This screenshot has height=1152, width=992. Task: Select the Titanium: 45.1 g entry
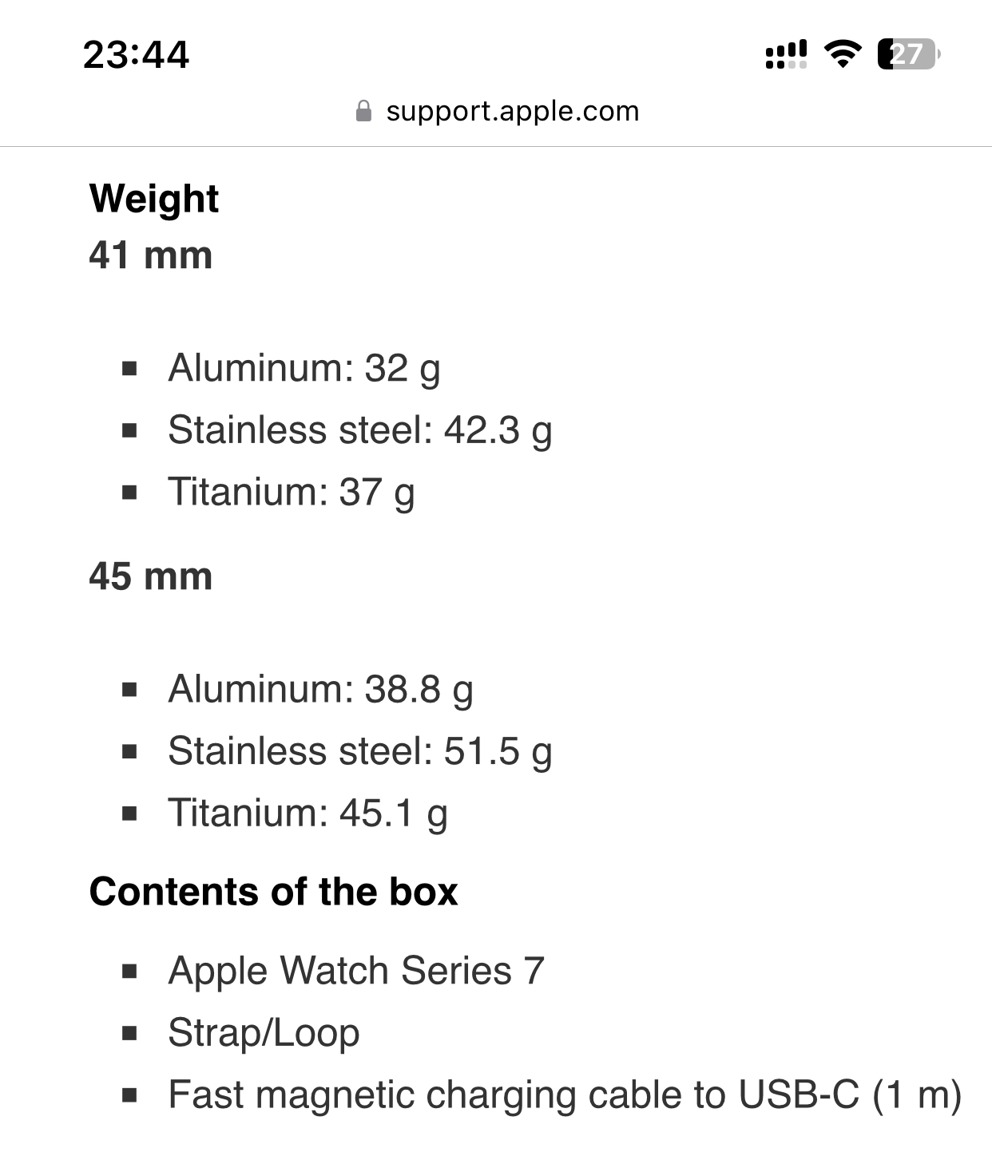click(x=308, y=814)
